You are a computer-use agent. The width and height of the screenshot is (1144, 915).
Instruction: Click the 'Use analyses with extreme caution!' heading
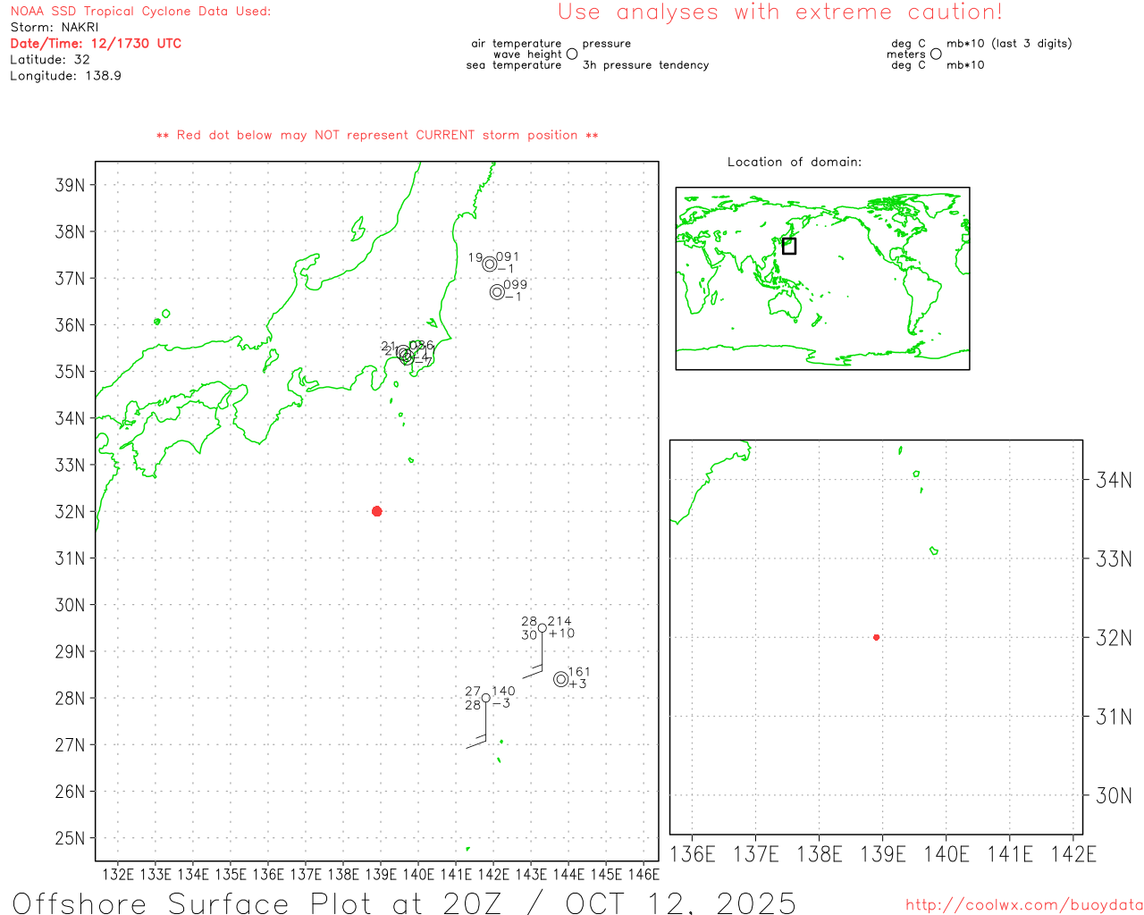coord(779,13)
